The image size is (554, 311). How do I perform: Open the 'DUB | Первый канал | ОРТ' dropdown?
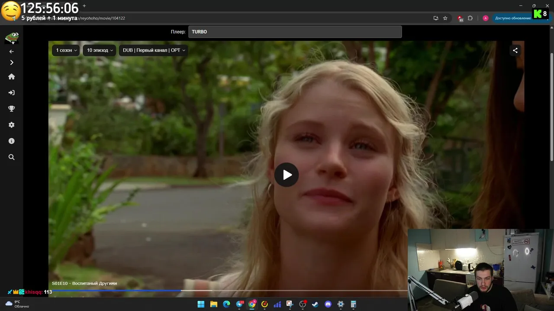[x=154, y=50]
